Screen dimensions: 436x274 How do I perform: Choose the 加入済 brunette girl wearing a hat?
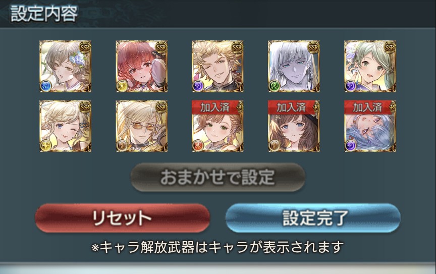pos(294,126)
